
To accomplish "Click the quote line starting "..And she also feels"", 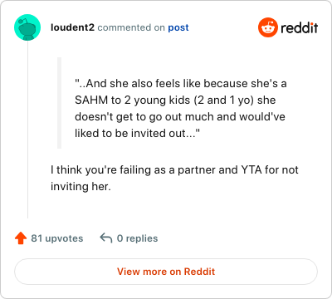I will coord(181,83).
